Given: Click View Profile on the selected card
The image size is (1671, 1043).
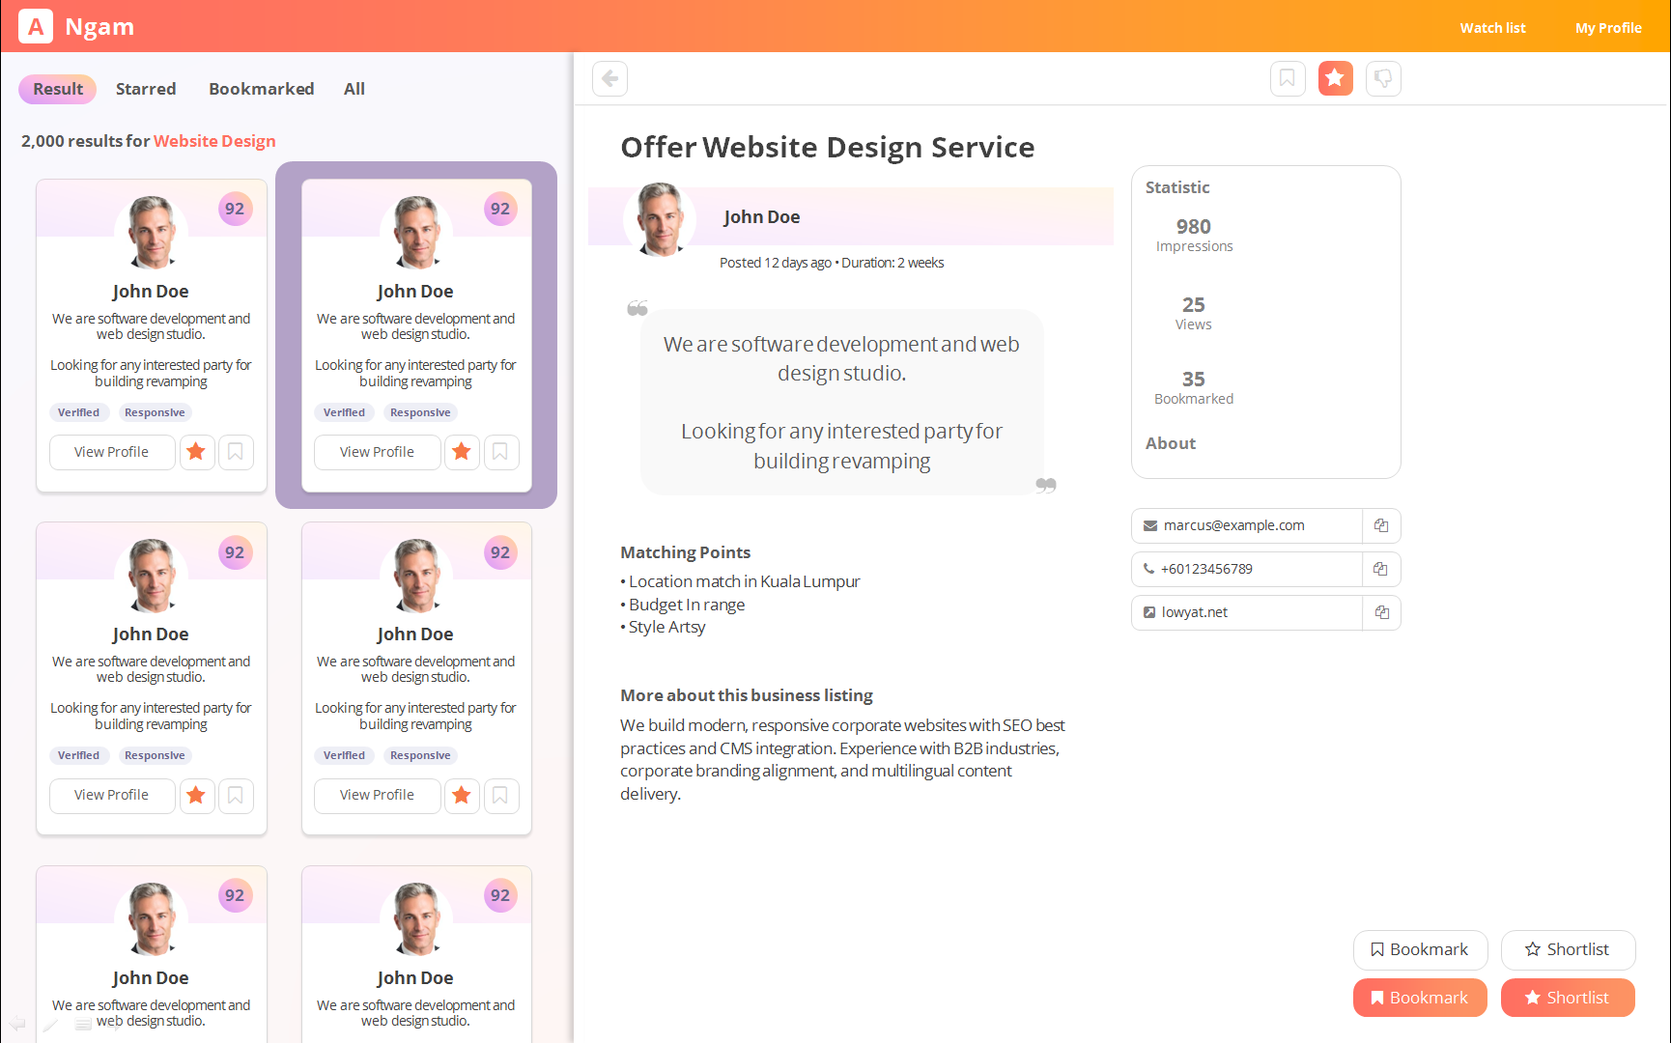Looking at the screenshot, I should coord(377,452).
